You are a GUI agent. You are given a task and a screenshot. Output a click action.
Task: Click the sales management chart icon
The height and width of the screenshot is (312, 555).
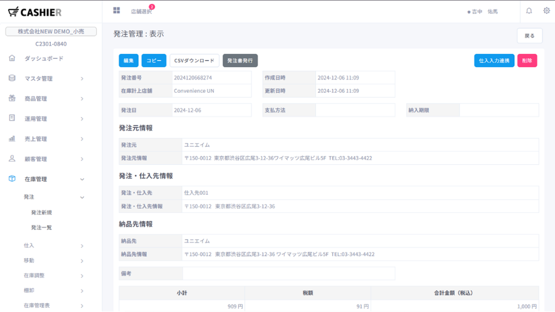click(x=12, y=138)
